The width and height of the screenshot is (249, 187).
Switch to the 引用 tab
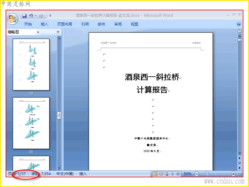(x=85, y=24)
